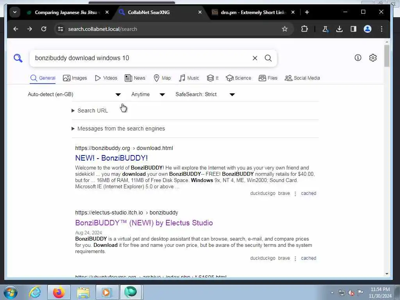Click the bonzibuddy.org download.html URL

[x=124, y=148]
